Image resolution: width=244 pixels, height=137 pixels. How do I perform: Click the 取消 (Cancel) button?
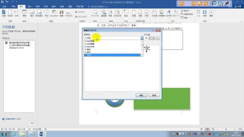[154, 96]
